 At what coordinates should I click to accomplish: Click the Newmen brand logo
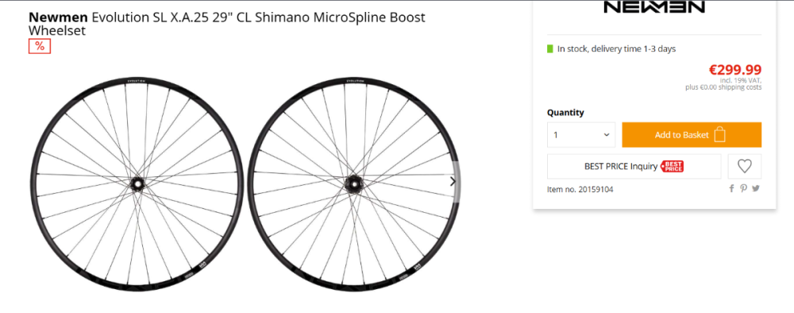point(654,6)
